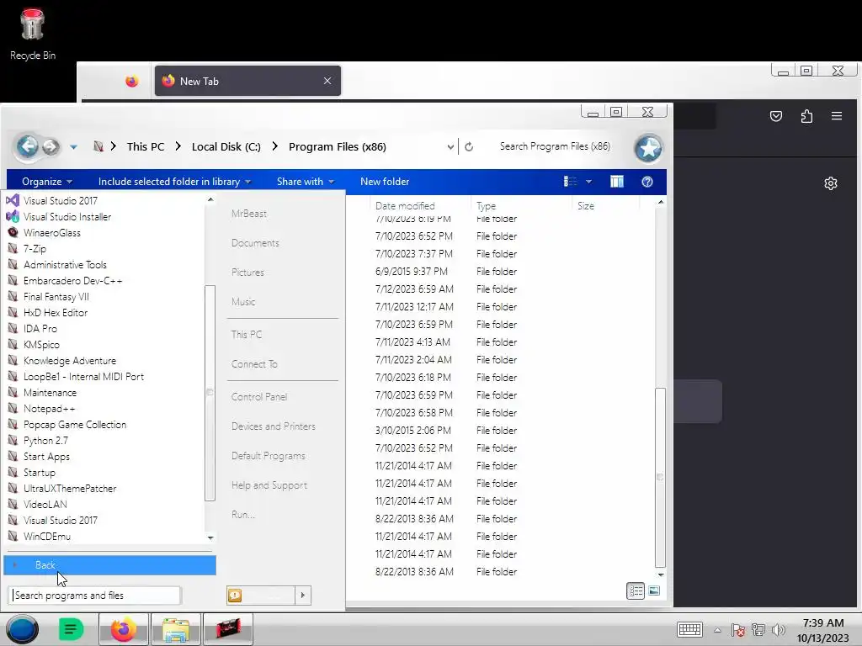Open Firefox from the taskbar
This screenshot has height=646, width=862.
point(123,629)
